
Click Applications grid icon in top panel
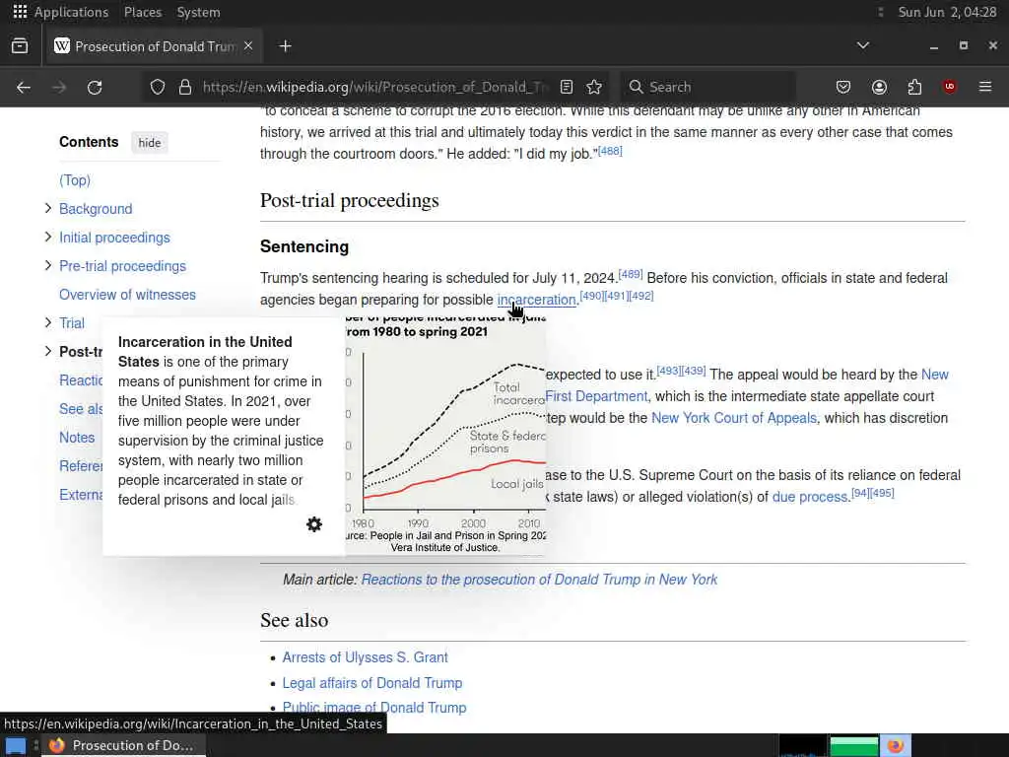click(x=20, y=12)
